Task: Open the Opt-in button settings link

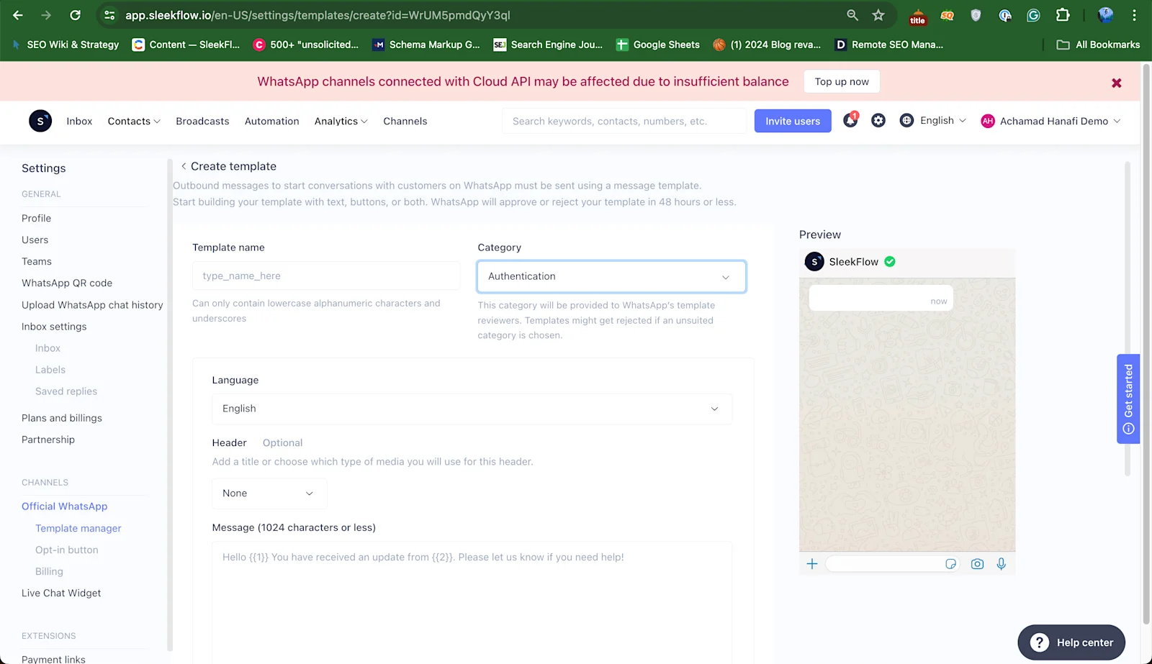Action: click(67, 550)
